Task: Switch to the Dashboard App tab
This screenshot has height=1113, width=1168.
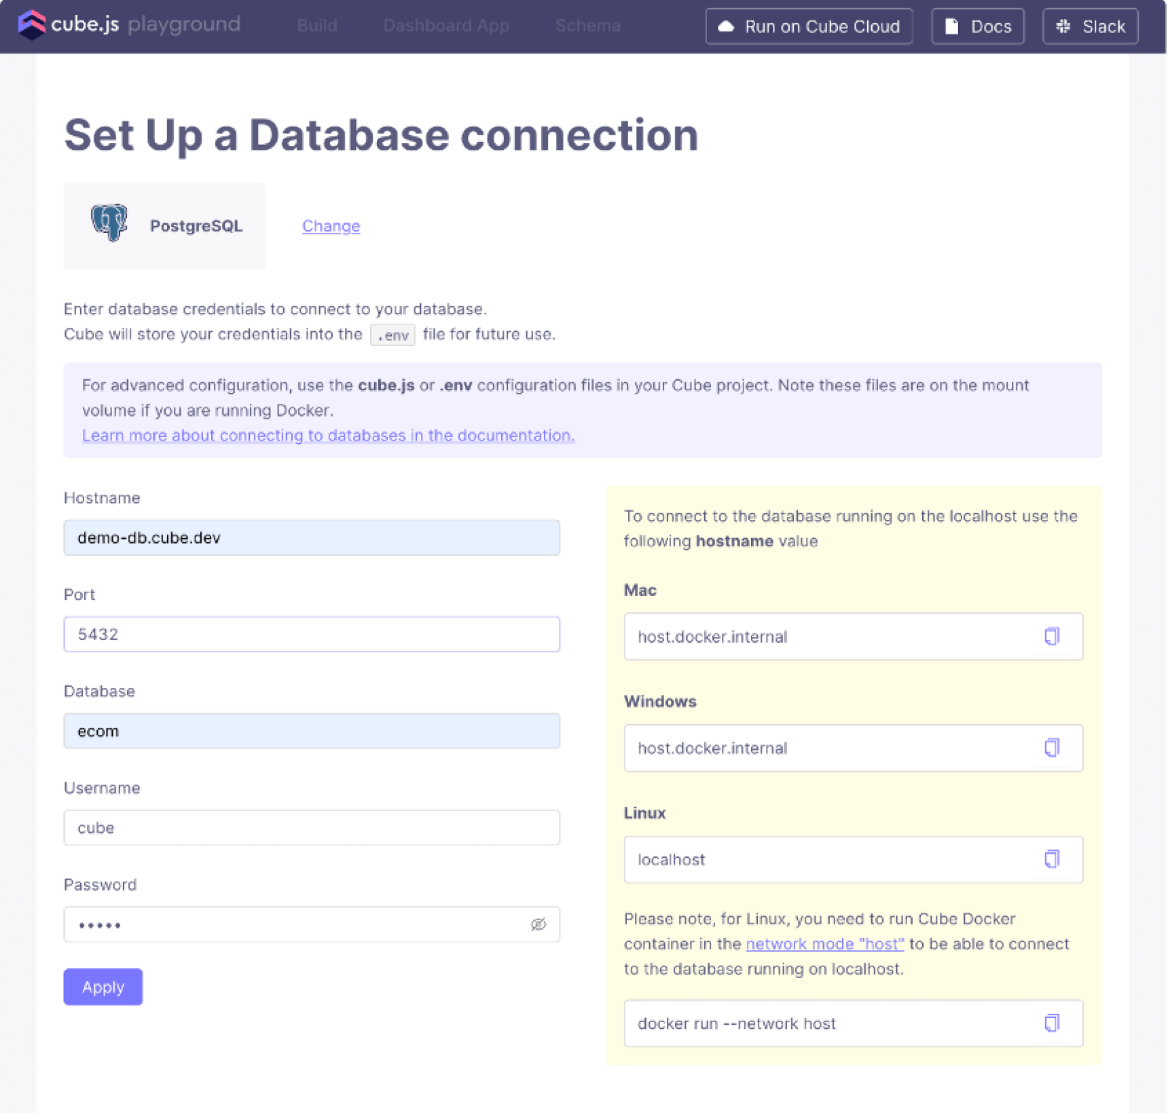Action: click(x=446, y=26)
